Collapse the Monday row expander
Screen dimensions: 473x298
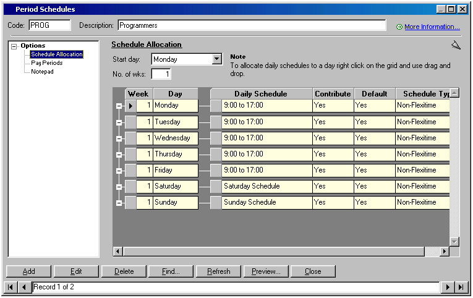click(119, 106)
